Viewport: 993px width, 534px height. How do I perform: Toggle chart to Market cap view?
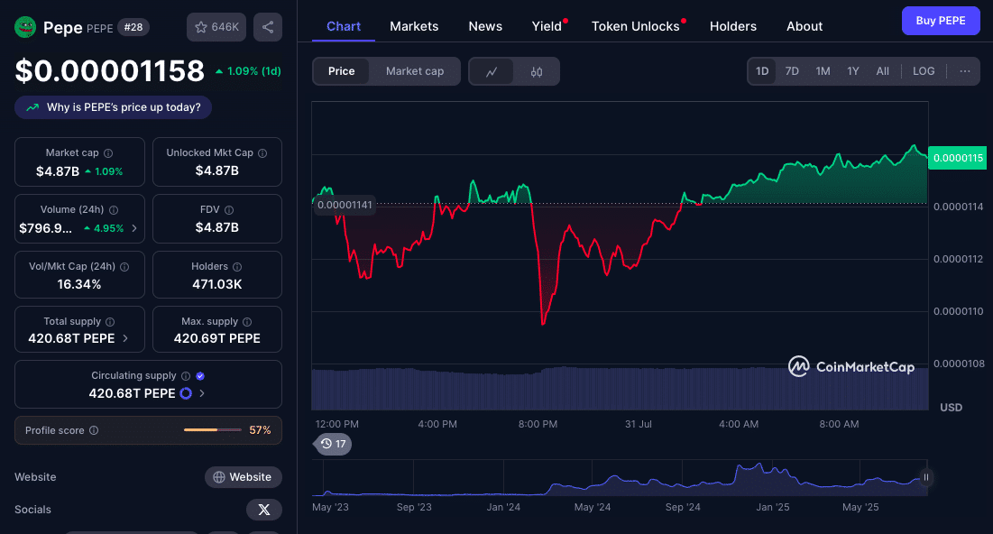click(x=415, y=71)
